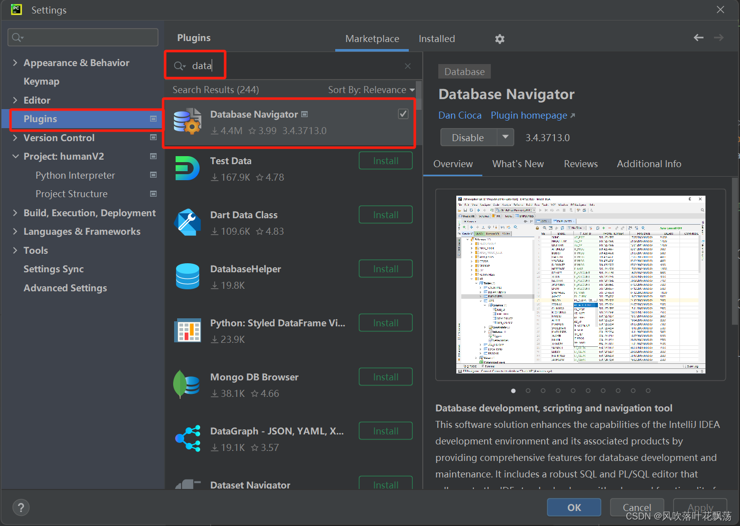Viewport: 740px width, 526px height.
Task: Collapse the Project: humanV2 node
Action: coord(15,156)
